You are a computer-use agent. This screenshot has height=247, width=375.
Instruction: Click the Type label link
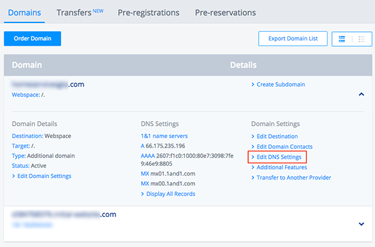pyautogui.click(x=19, y=156)
